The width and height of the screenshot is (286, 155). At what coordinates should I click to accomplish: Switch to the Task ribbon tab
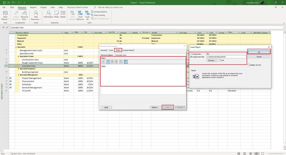tap(12, 7)
